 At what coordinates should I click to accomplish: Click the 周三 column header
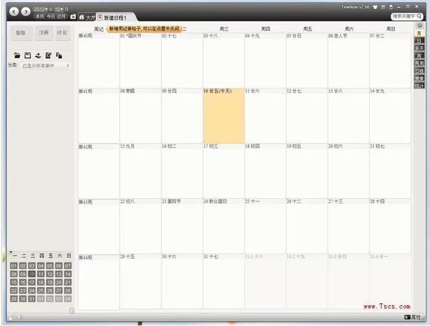coord(224,29)
